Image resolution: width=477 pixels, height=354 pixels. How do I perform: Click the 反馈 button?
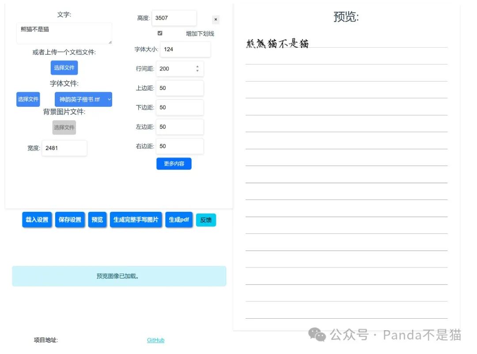[206, 220]
